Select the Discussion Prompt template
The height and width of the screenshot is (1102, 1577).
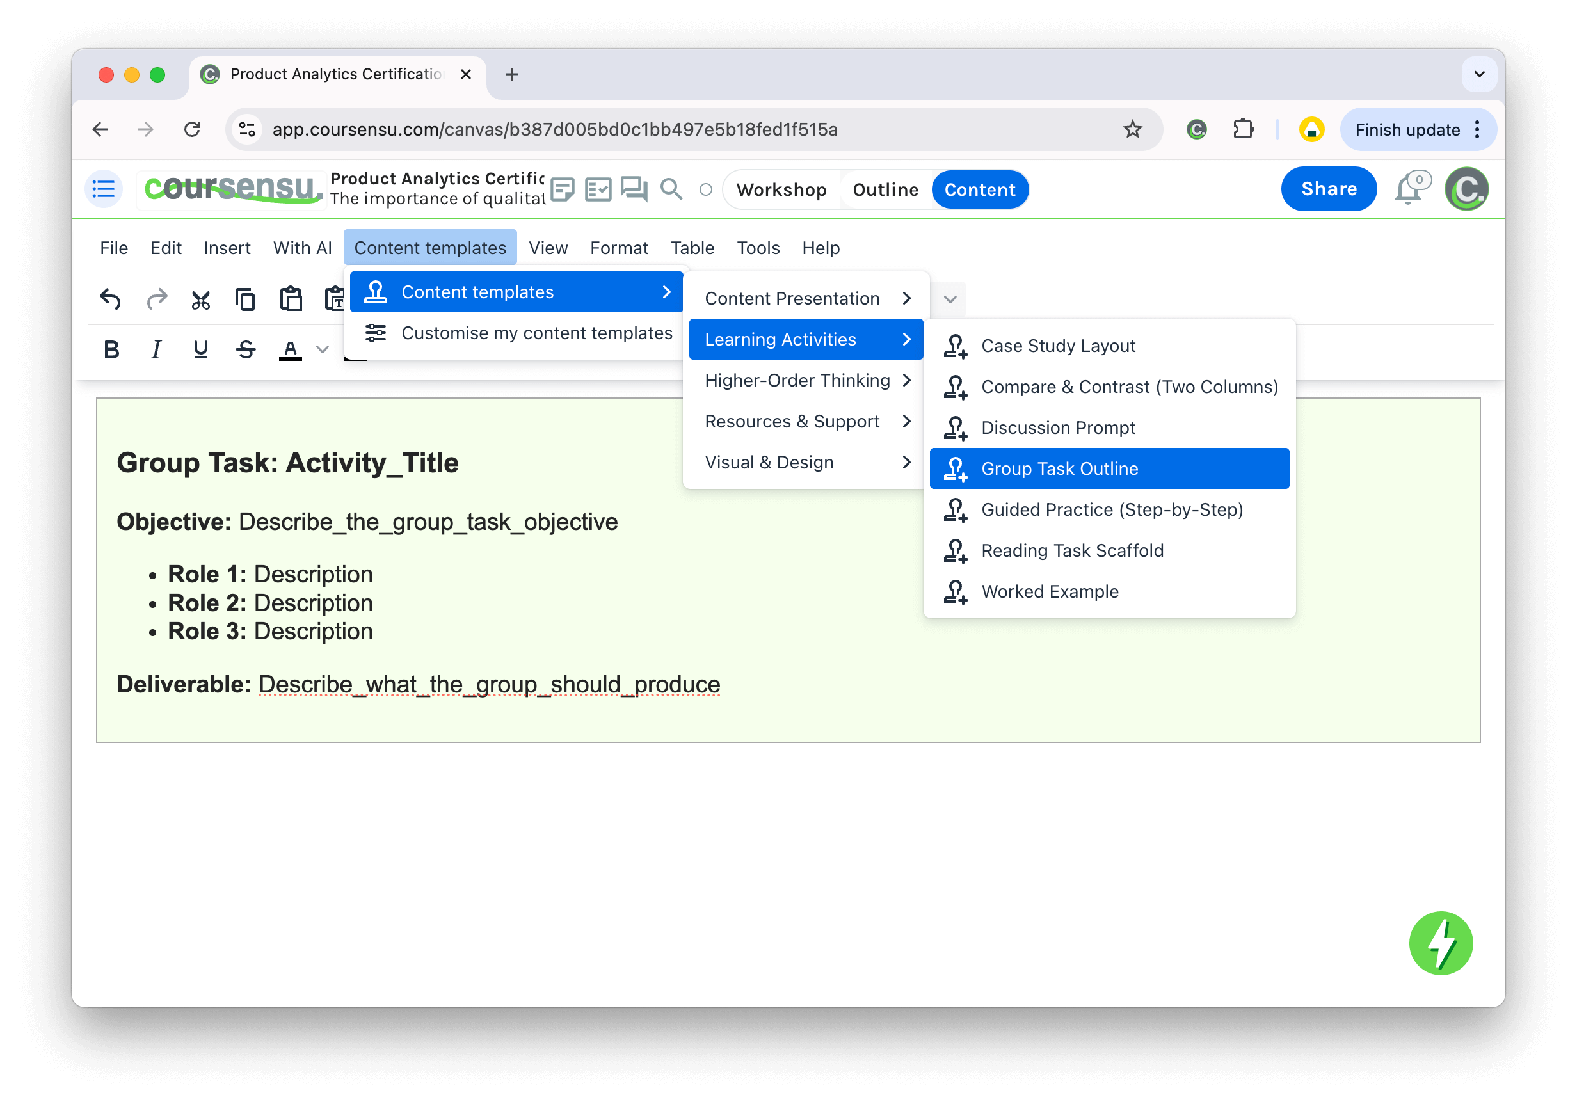[x=1058, y=427]
